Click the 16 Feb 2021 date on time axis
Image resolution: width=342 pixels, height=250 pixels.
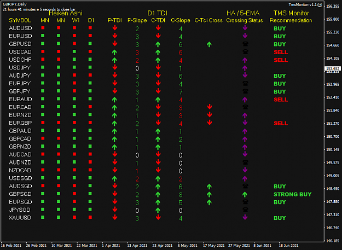pos(11,246)
